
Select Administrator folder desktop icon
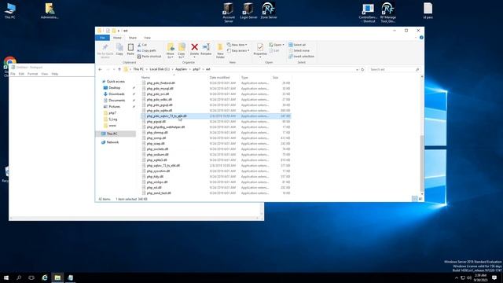[50, 10]
